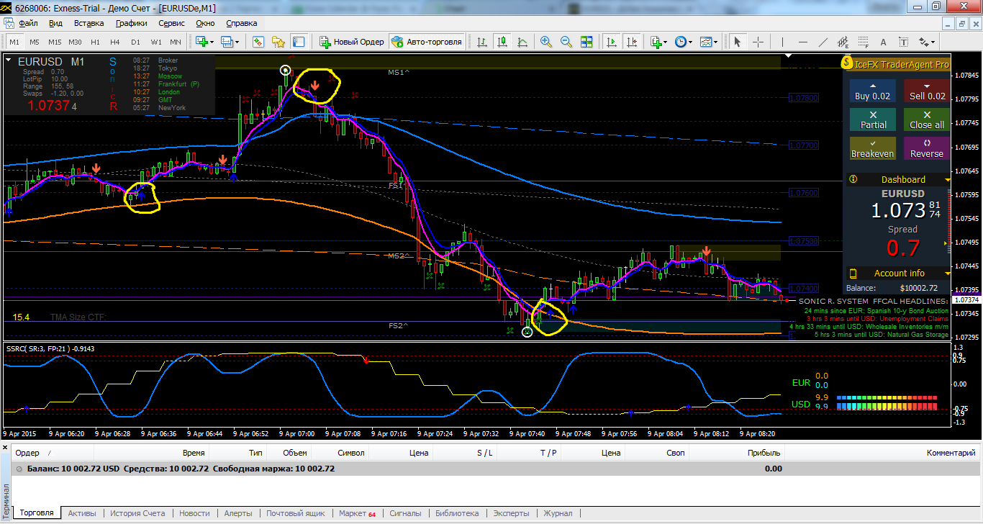
Task: Select the crosshair cursor tool
Action: click(x=758, y=42)
